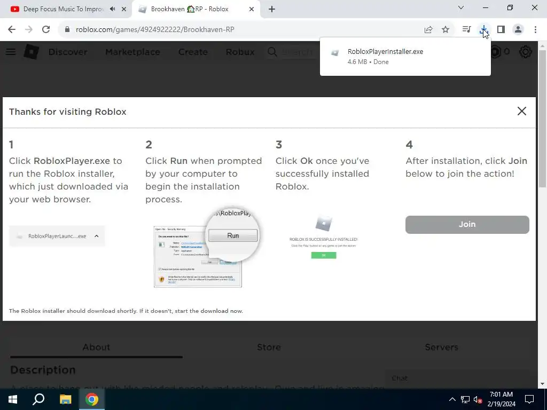Open the media control icon in toolbar
The height and width of the screenshot is (410, 547).
466,30
